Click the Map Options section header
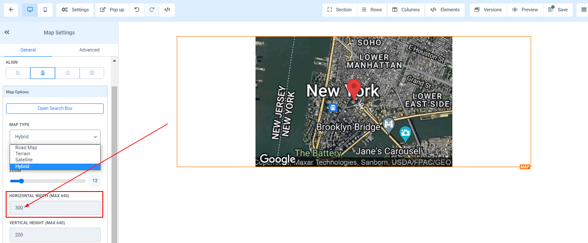The image size is (588, 243). click(55, 92)
